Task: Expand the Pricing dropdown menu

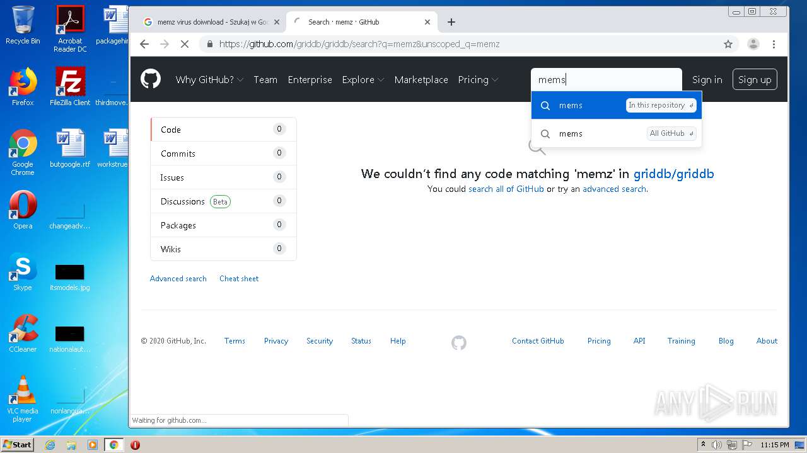Action: (478, 80)
